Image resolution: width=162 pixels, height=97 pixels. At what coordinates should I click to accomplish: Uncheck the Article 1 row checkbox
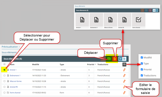(x=4, y=70)
